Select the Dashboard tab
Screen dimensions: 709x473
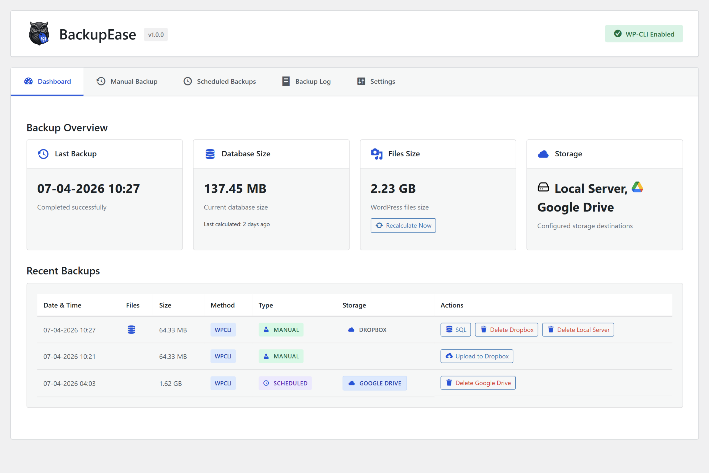click(47, 81)
